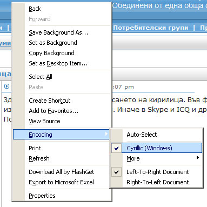The width and height of the screenshot is (207, 207).
Task: Select Download All by FlashGet
Action: click(62, 172)
